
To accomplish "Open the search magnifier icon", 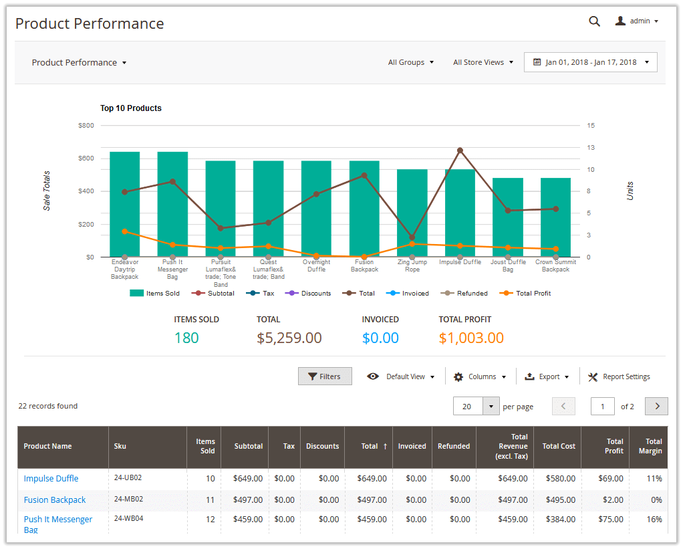I will (594, 21).
